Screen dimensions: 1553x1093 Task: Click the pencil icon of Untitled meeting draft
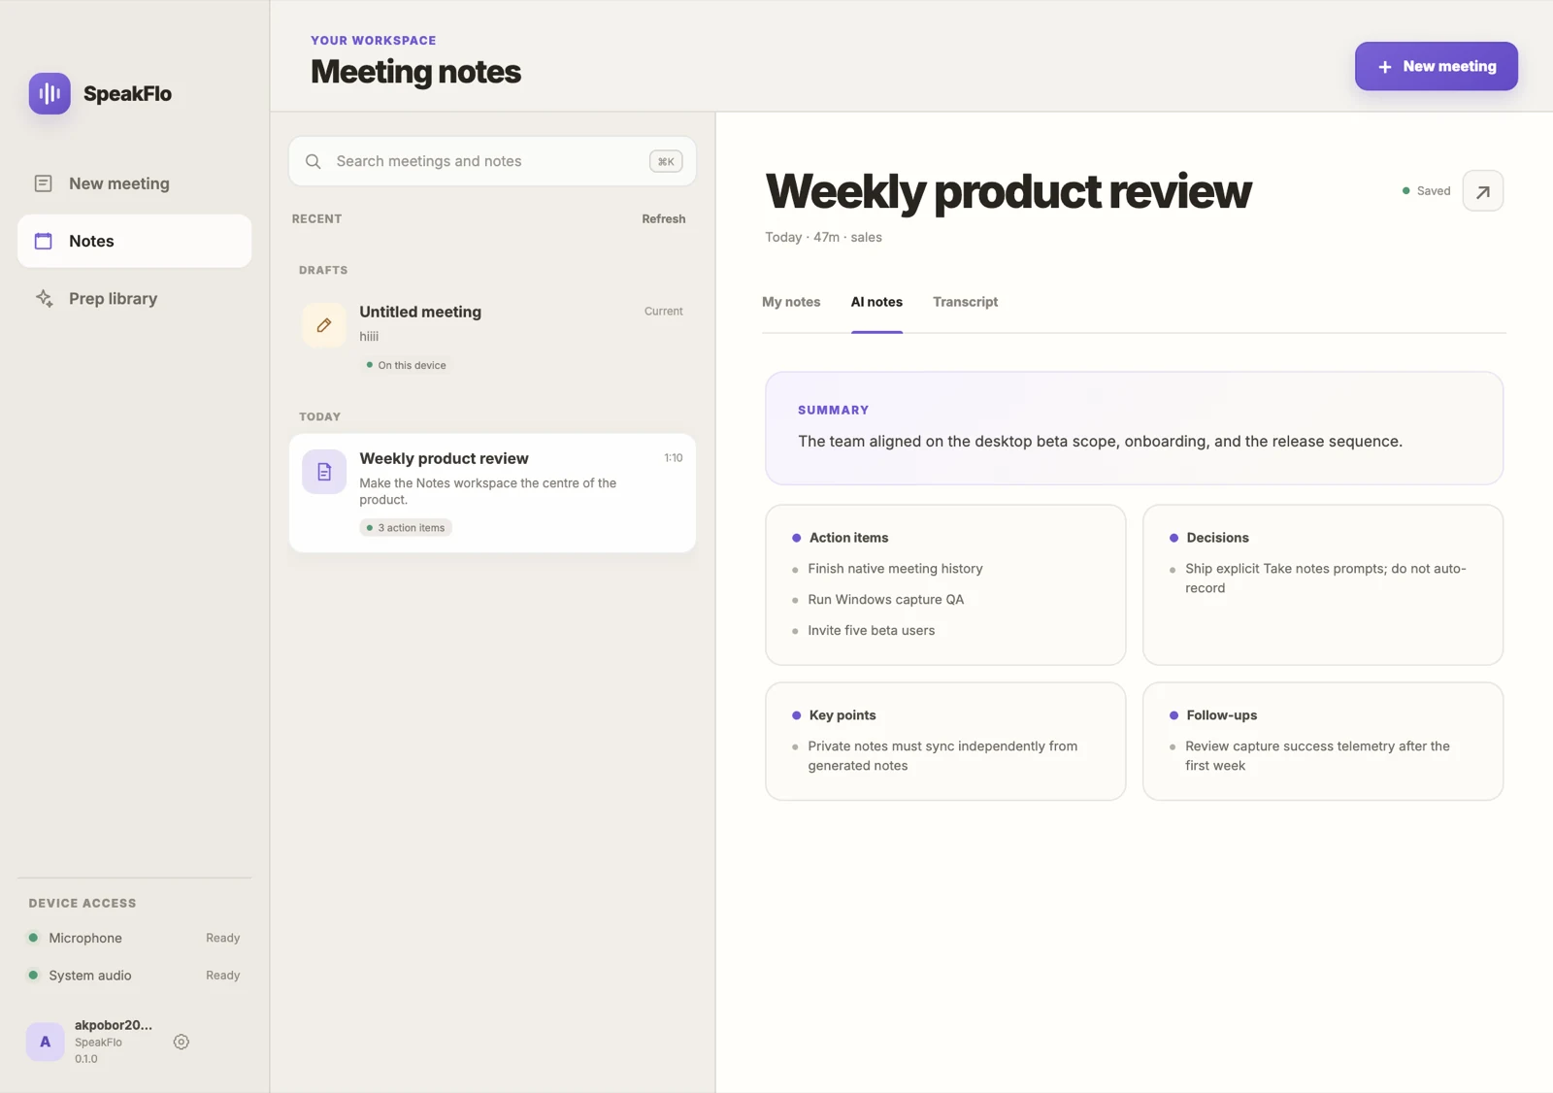[324, 325]
